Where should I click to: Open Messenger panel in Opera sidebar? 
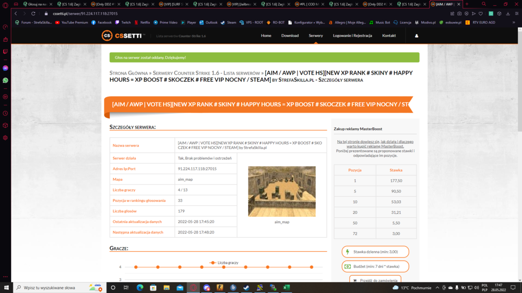[x=5, y=68]
